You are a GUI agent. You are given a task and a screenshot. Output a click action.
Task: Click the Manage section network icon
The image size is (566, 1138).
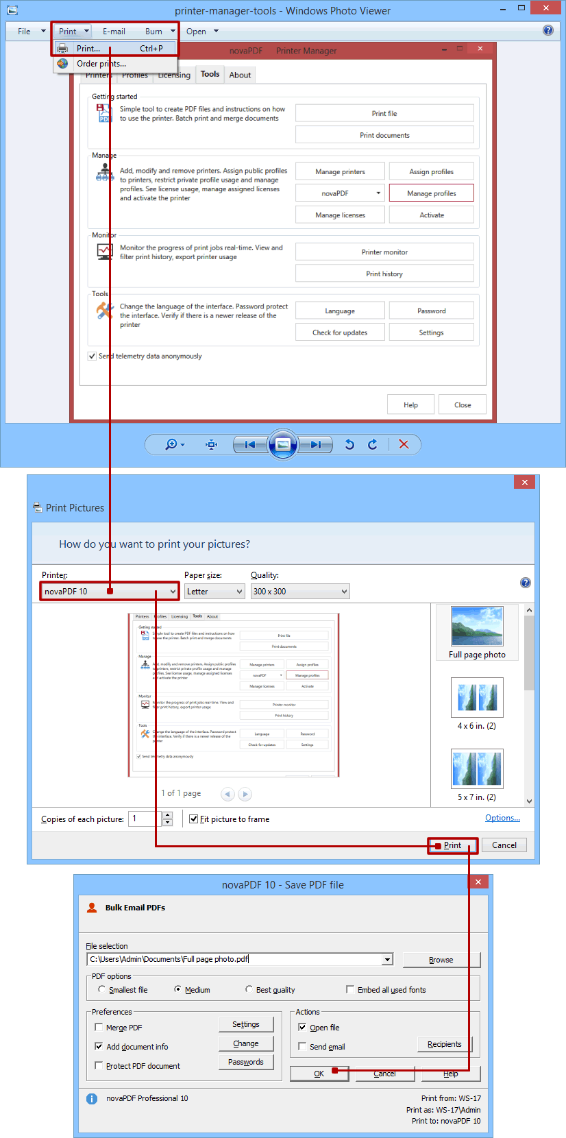[105, 172]
